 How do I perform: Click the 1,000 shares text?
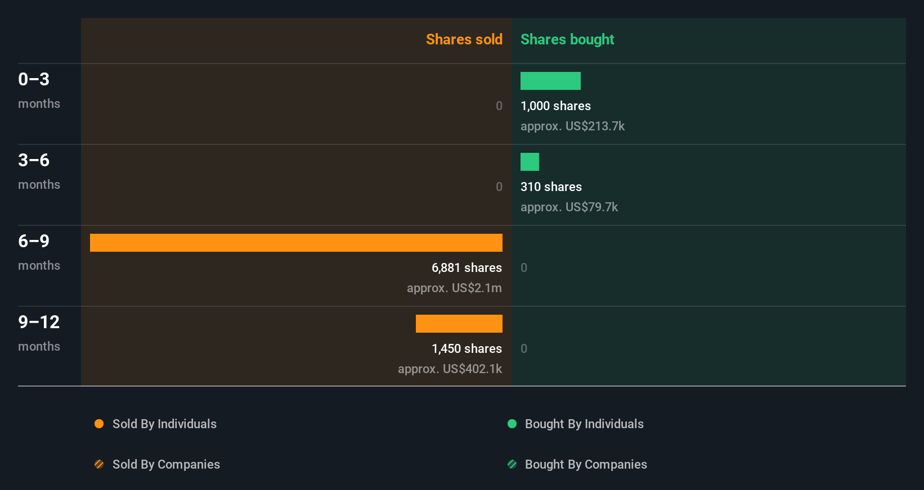pos(555,106)
